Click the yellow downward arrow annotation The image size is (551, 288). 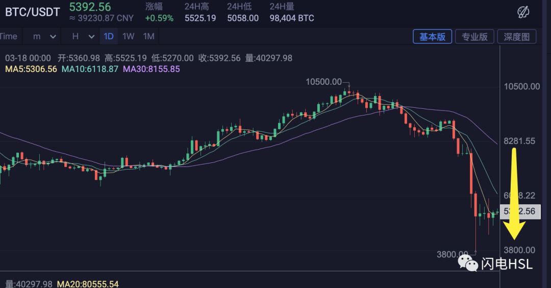(514, 194)
